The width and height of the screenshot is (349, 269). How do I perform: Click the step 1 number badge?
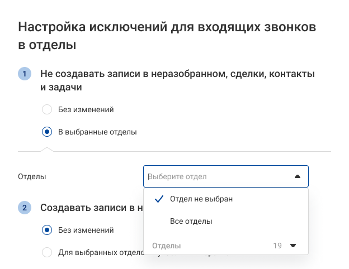pos(25,74)
